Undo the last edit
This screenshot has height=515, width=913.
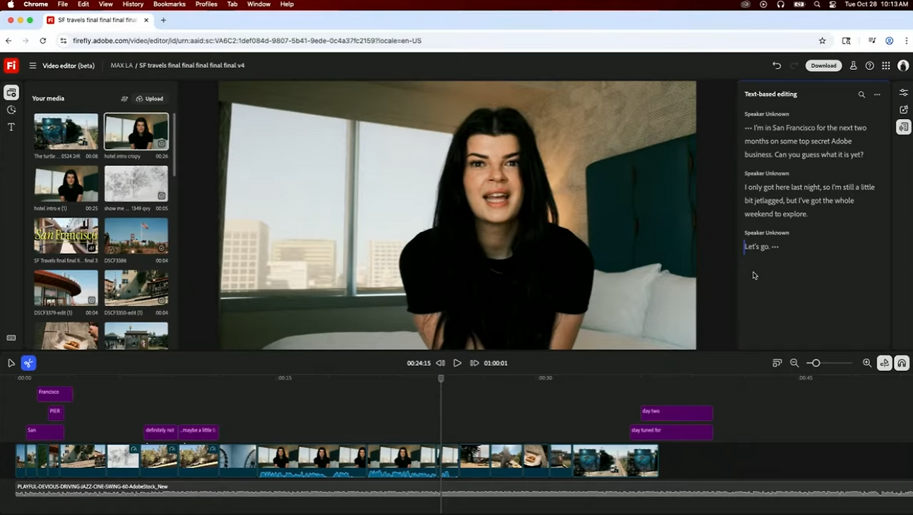(777, 66)
